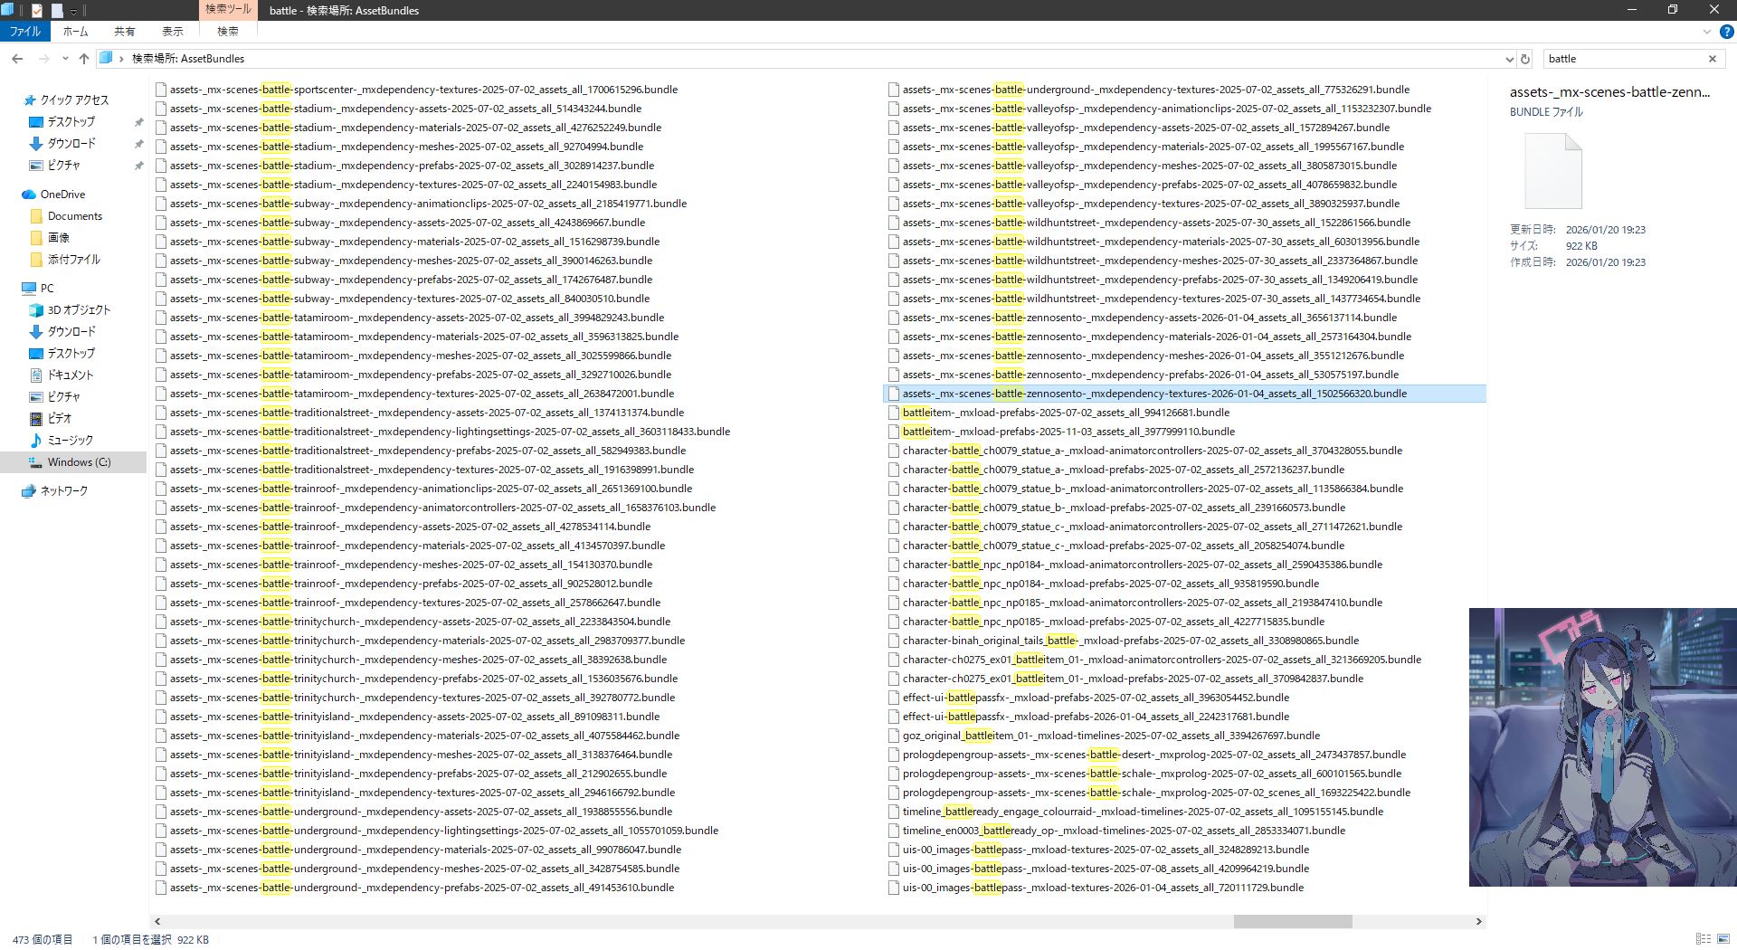Switch to large thumbnails view in status bar

(x=1723, y=939)
